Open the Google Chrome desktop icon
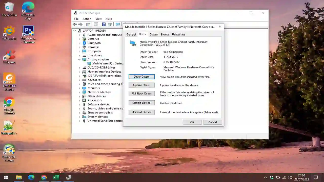This screenshot has width=324, height=182. [x=9, y=106]
